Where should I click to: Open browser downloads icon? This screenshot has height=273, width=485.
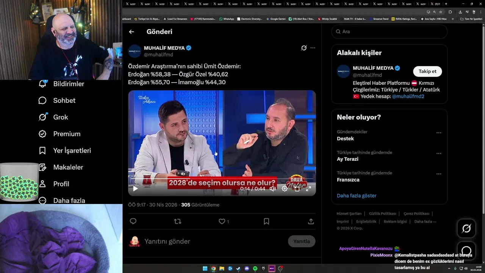(x=460, y=12)
